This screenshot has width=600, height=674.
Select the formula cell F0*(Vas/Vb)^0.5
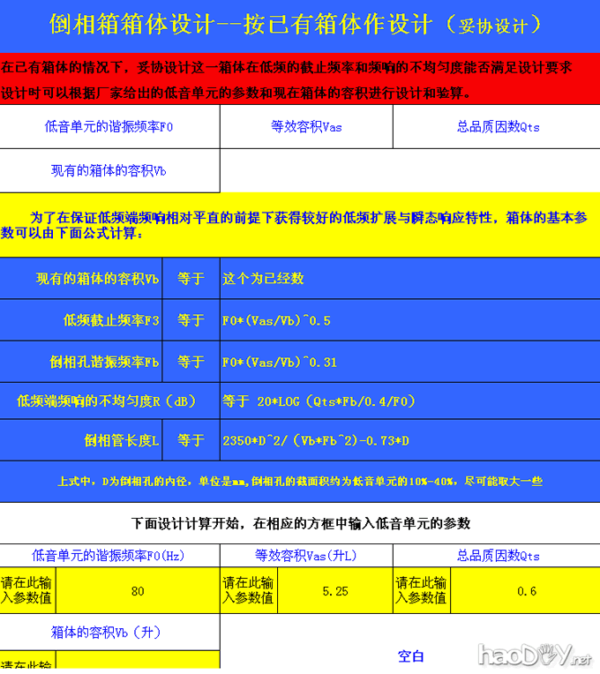[409, 320]
